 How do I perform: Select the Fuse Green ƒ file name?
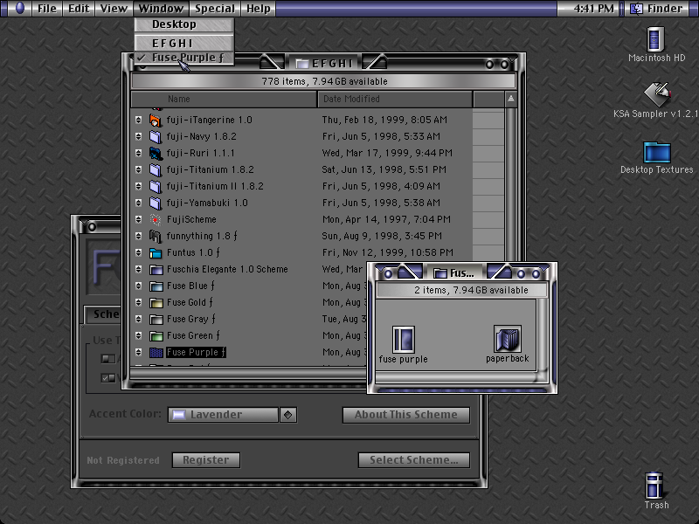(x=193, y=335)
